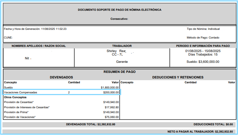Select the 'Provisión de Cesantías*' row

click(61, 102)
